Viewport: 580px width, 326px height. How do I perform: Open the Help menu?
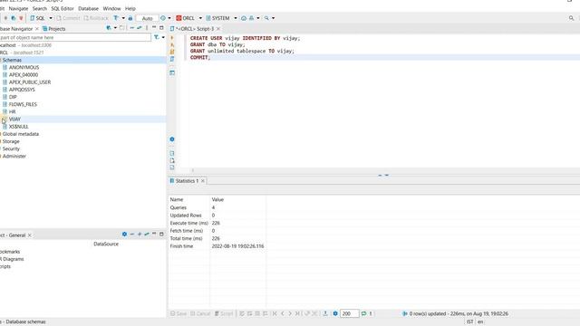[x=130, y=8]
